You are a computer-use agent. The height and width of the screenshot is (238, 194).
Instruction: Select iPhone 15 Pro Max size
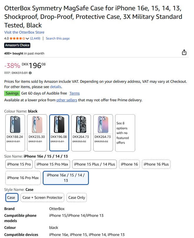coord(52,164)
